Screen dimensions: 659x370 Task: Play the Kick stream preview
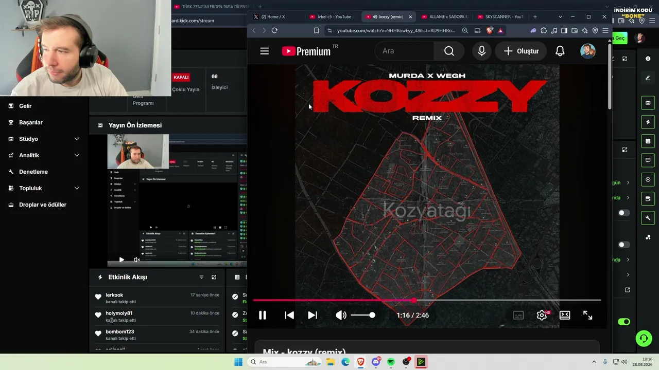(x=122, y=260)
